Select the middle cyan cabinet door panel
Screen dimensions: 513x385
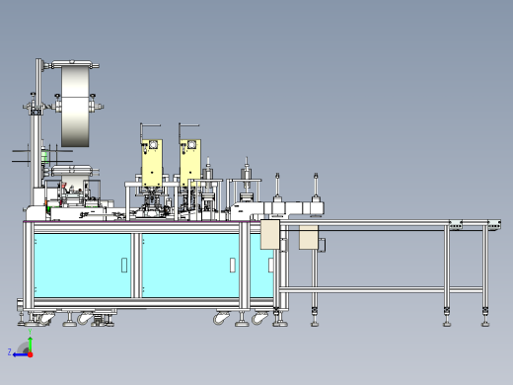(190, 266)
